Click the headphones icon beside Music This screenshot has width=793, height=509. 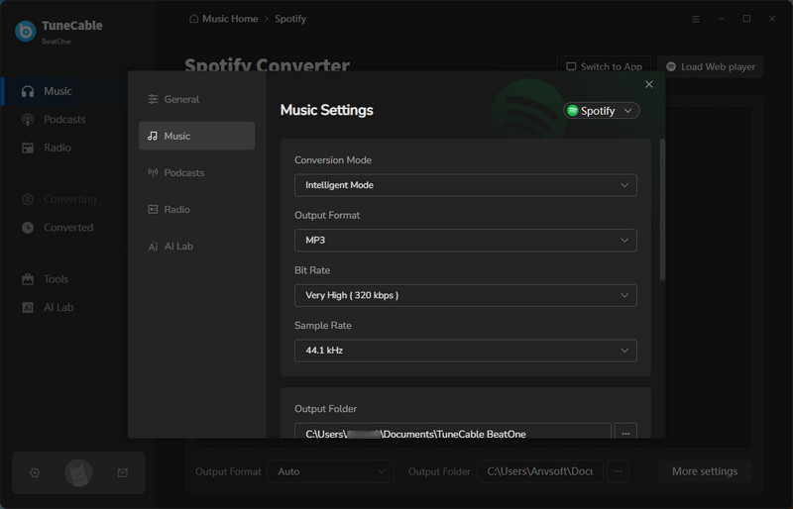click(28, 91)
